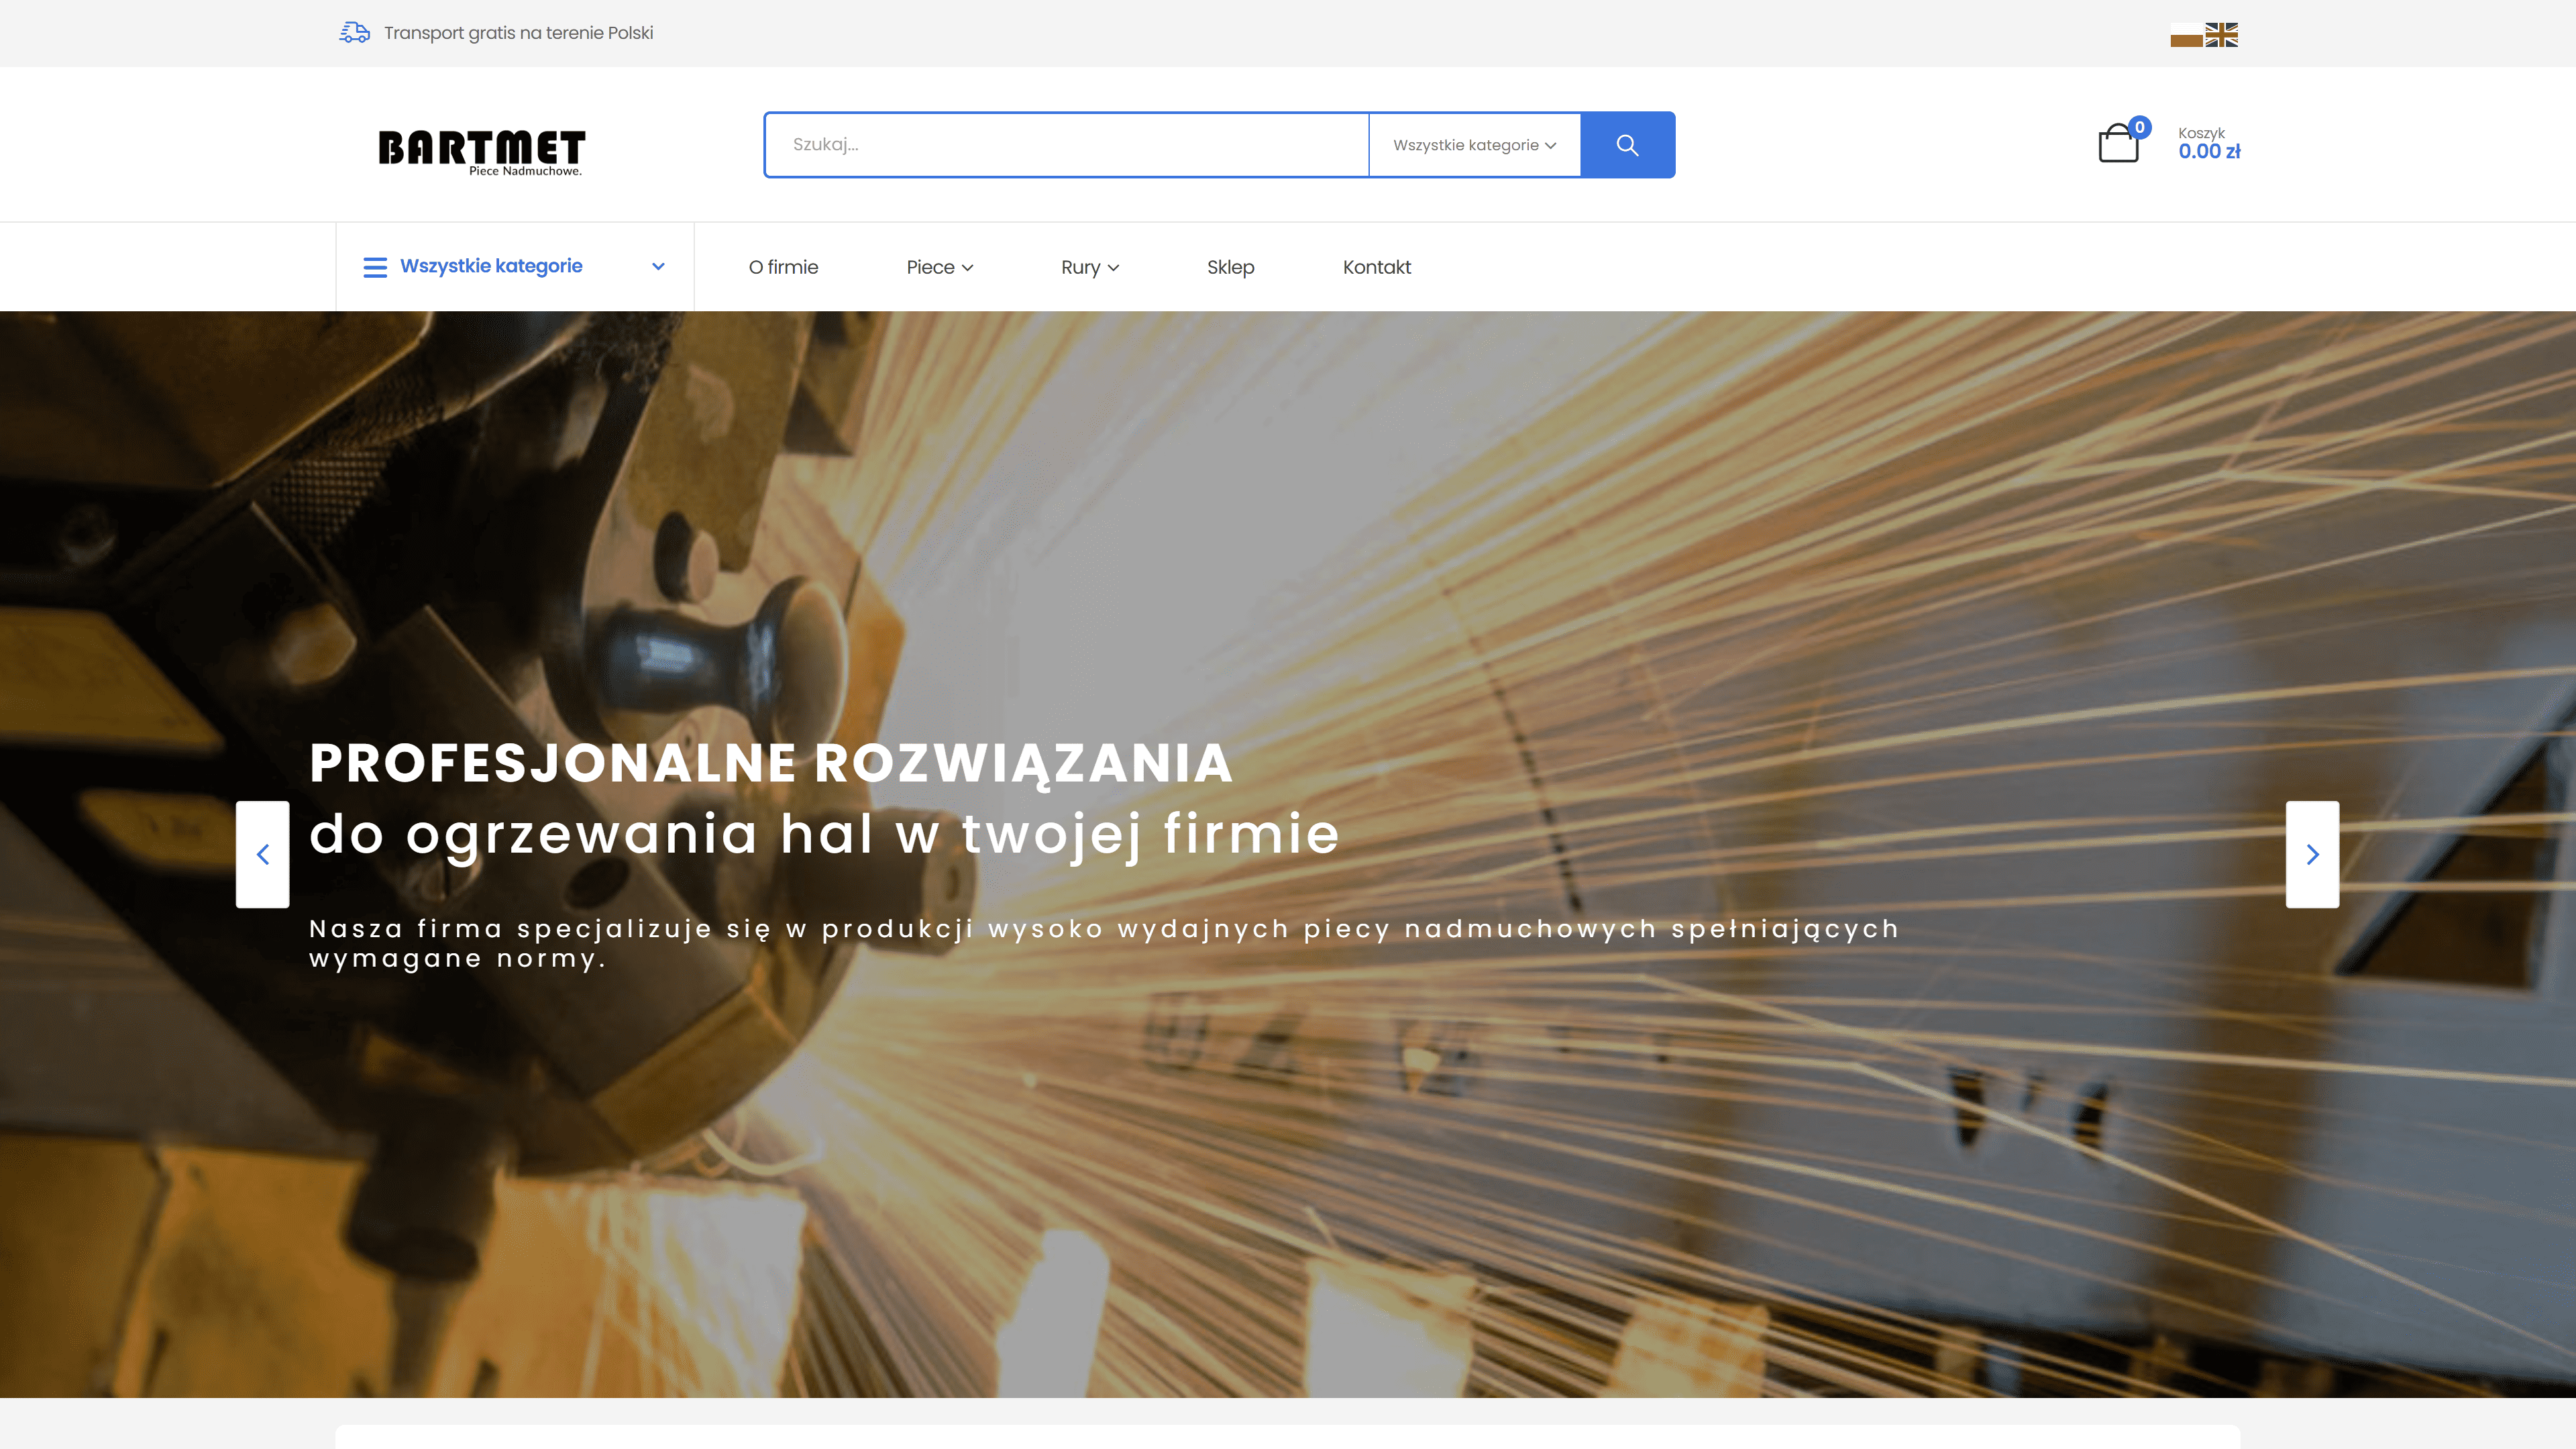2576x1449 pixels.
Task: Switch language with the Polish flag
Action: (2186, 35)
